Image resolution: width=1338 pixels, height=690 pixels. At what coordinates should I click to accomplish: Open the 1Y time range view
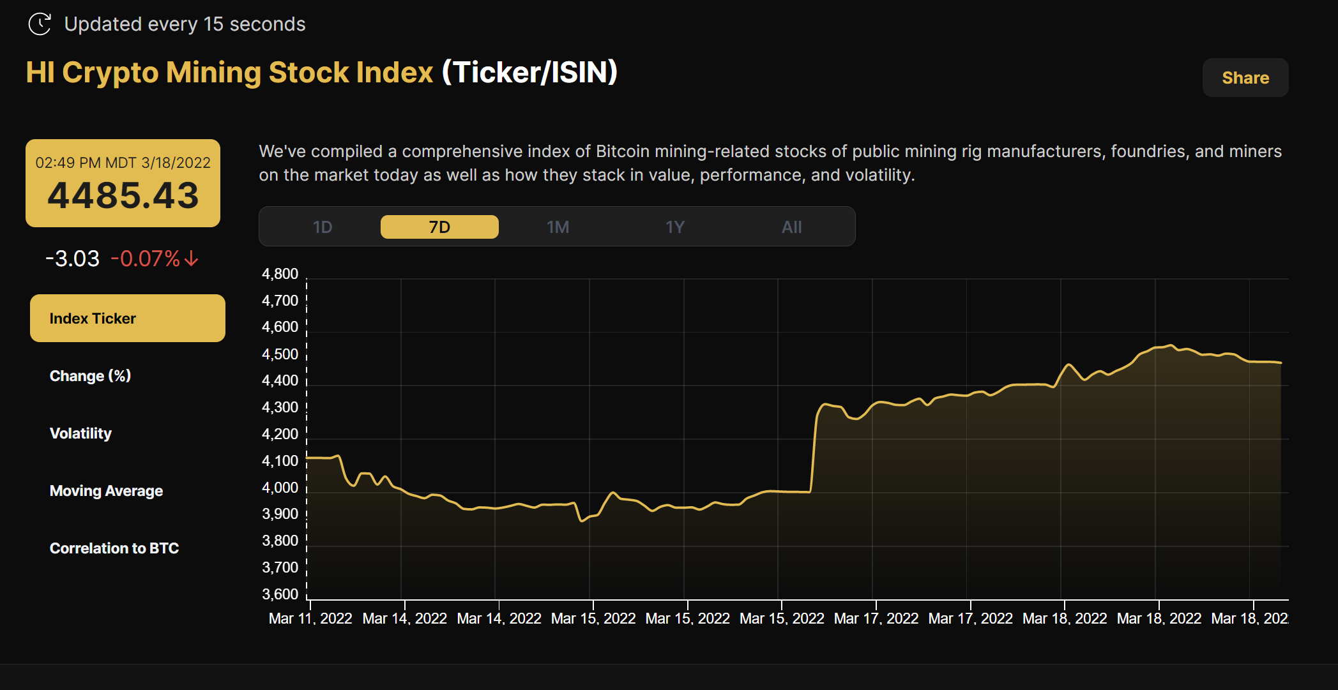(x=675, y=227)
